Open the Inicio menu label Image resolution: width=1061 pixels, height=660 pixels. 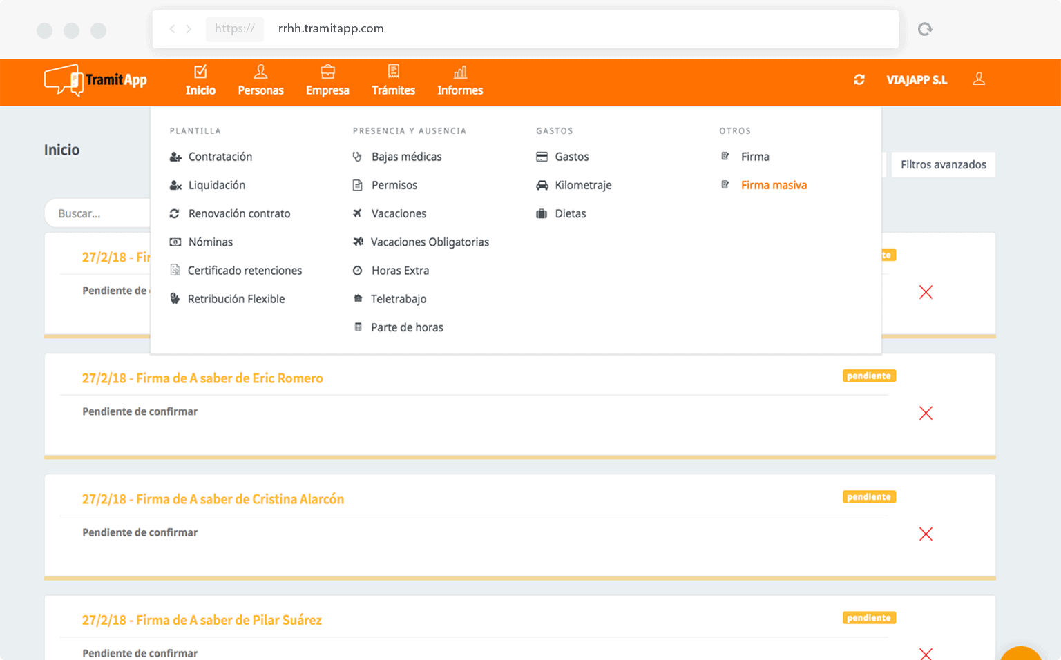coord(200,90)
